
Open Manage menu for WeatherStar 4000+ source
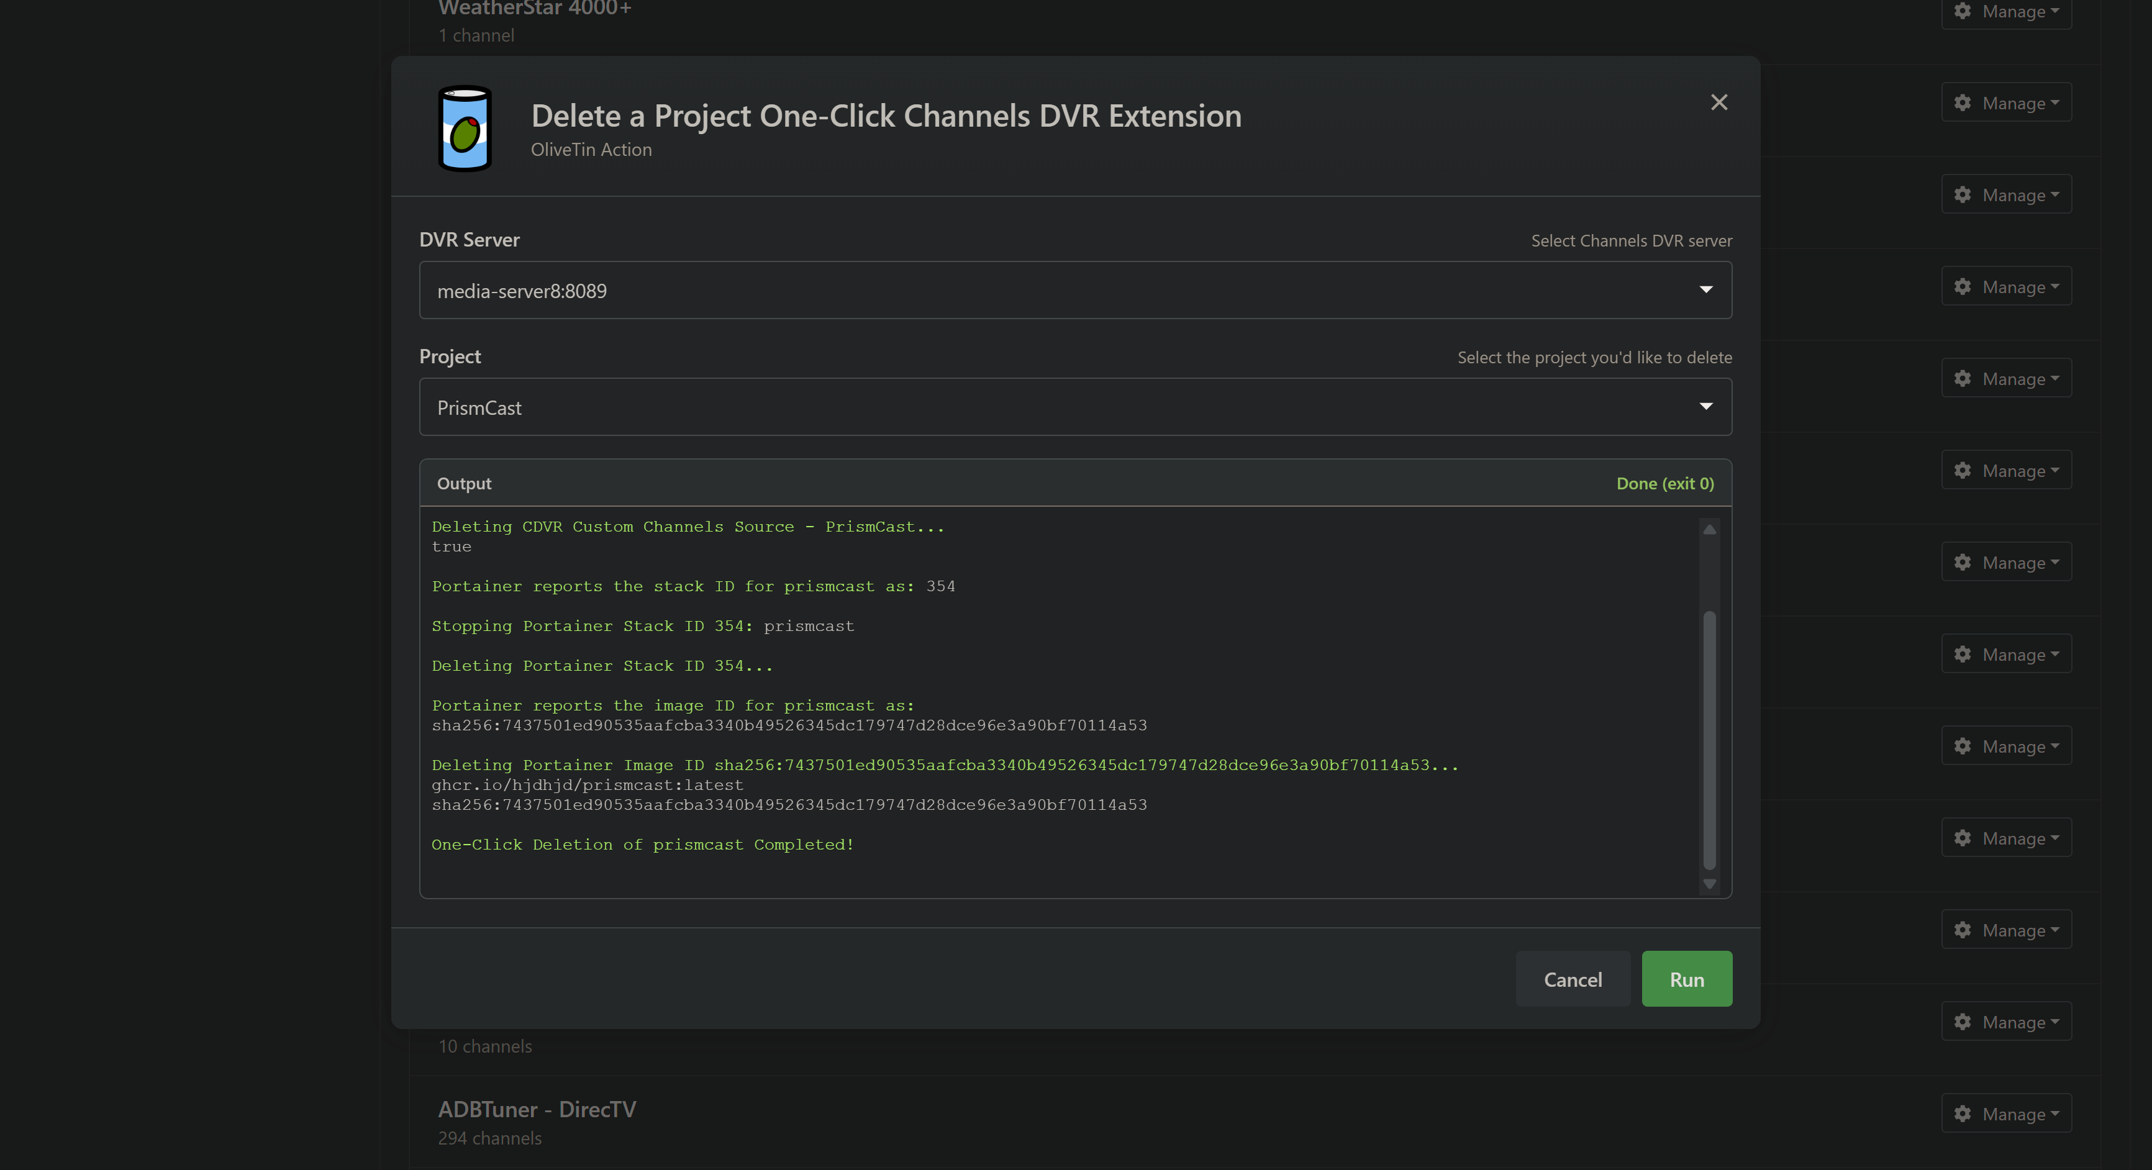click(2007, 12)
